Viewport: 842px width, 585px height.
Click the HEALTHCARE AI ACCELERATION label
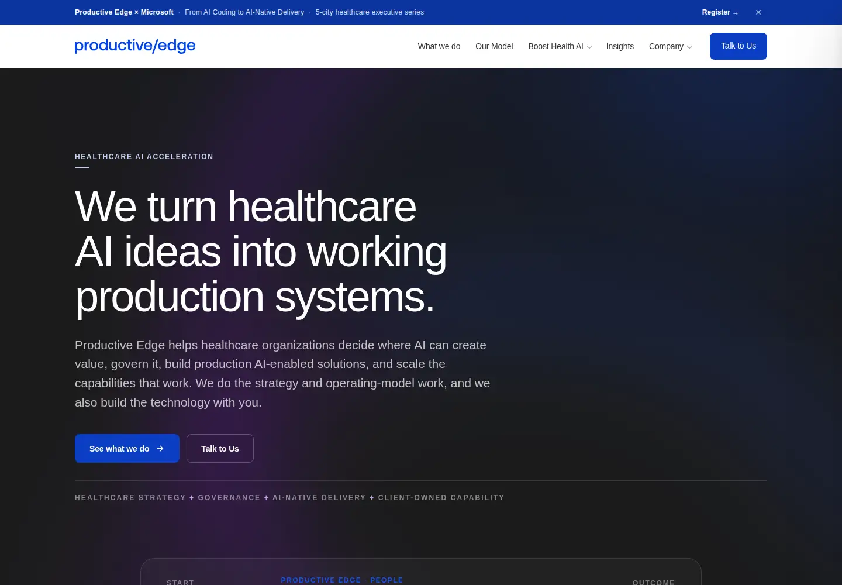click(x=144, y=157)
